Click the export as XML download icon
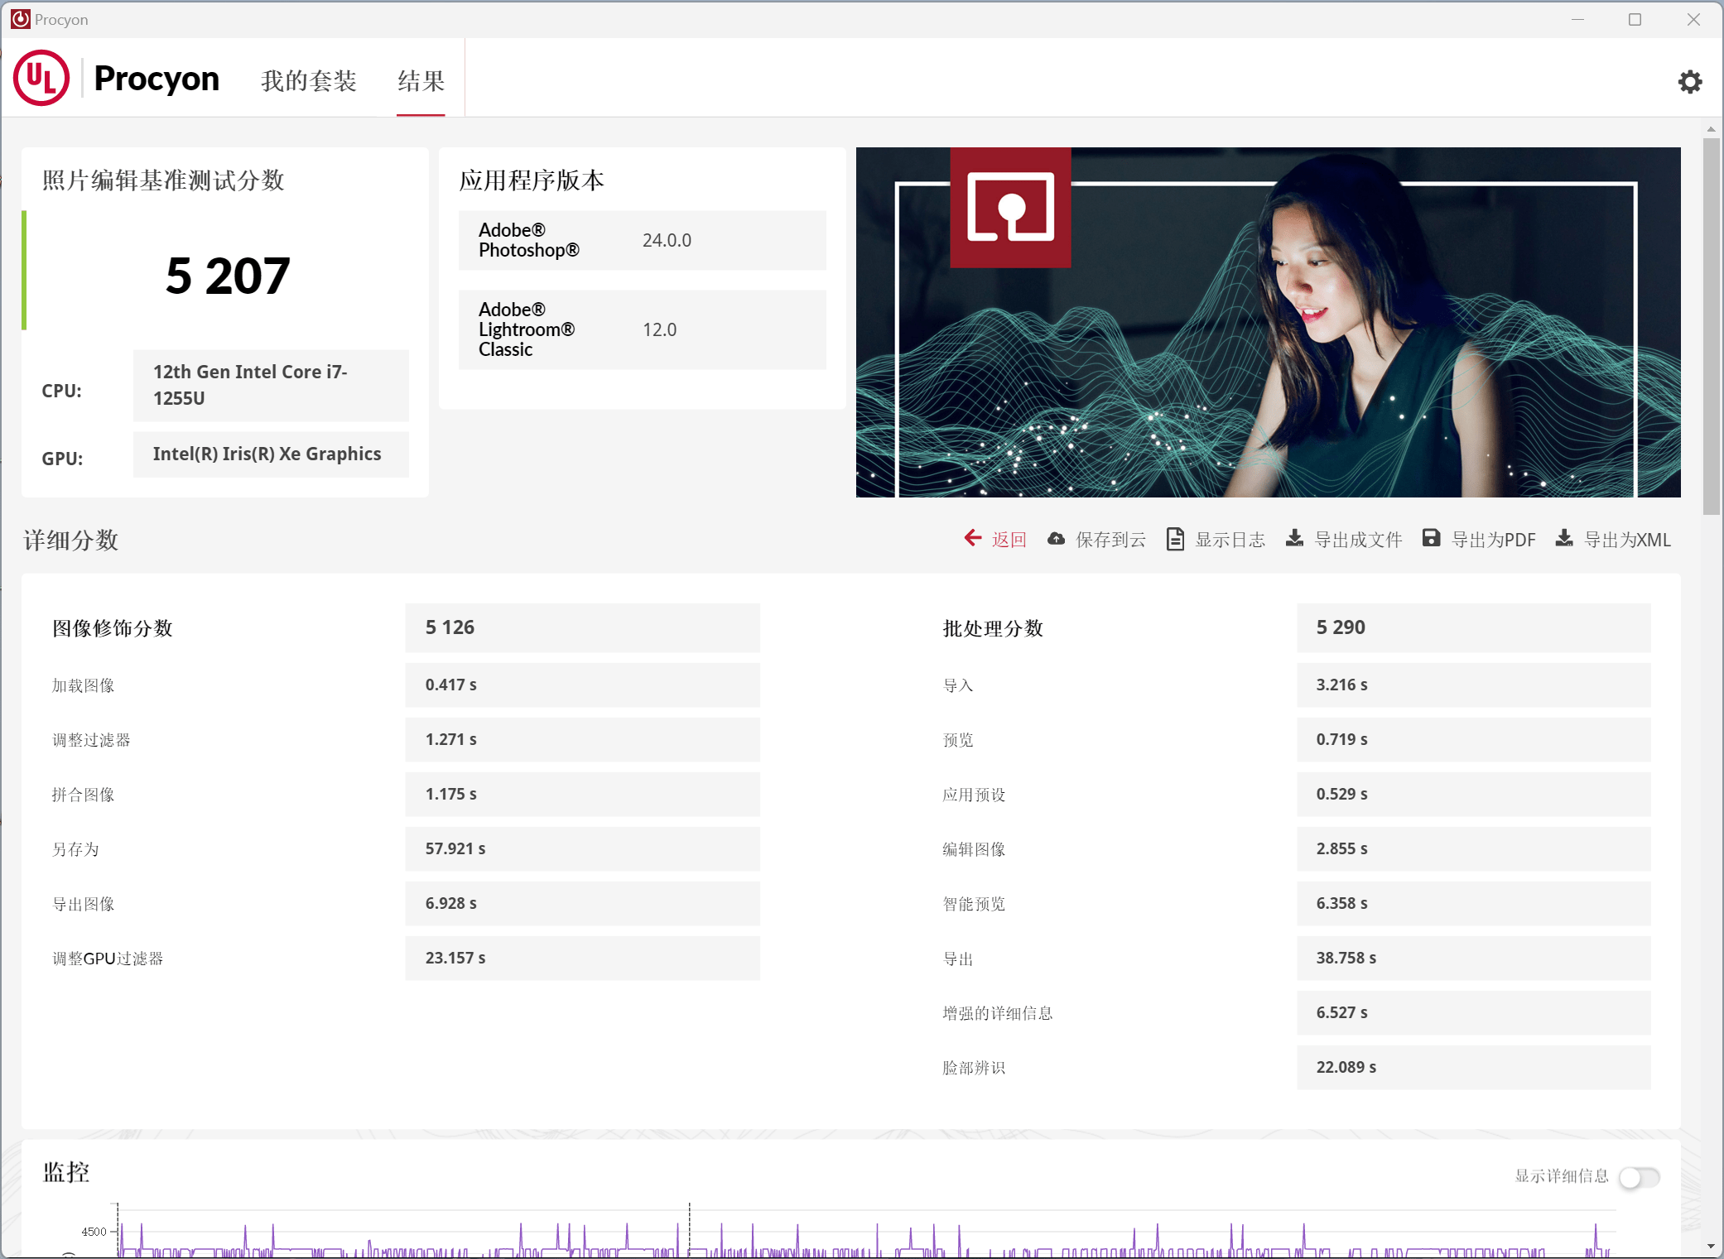 1563,539
